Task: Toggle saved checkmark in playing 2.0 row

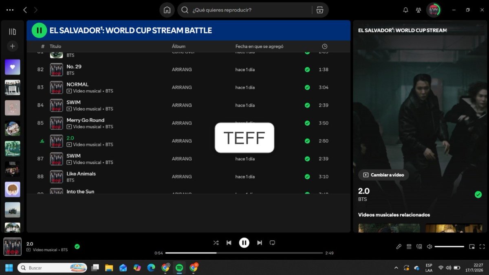Action: coord(307,141)
